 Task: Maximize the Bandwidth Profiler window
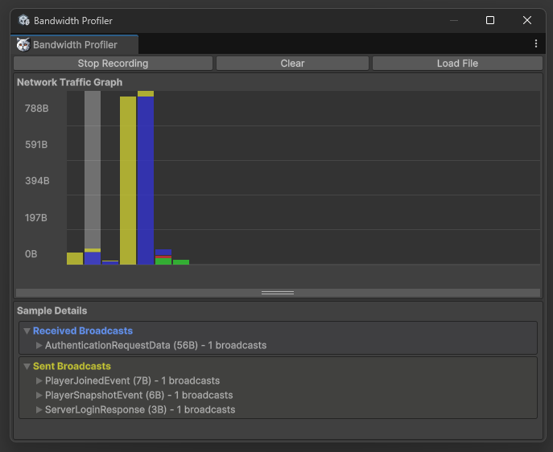click(490, 20)
